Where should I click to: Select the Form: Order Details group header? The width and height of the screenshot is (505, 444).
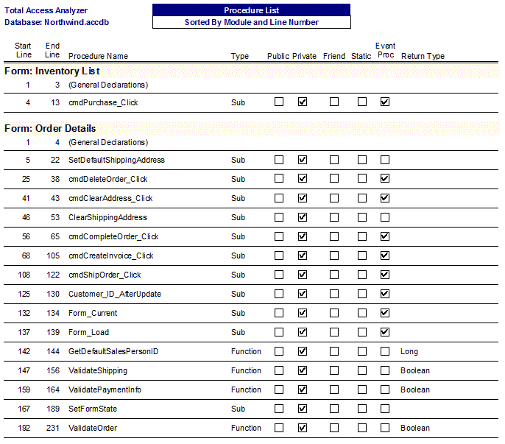pos(50,128)
